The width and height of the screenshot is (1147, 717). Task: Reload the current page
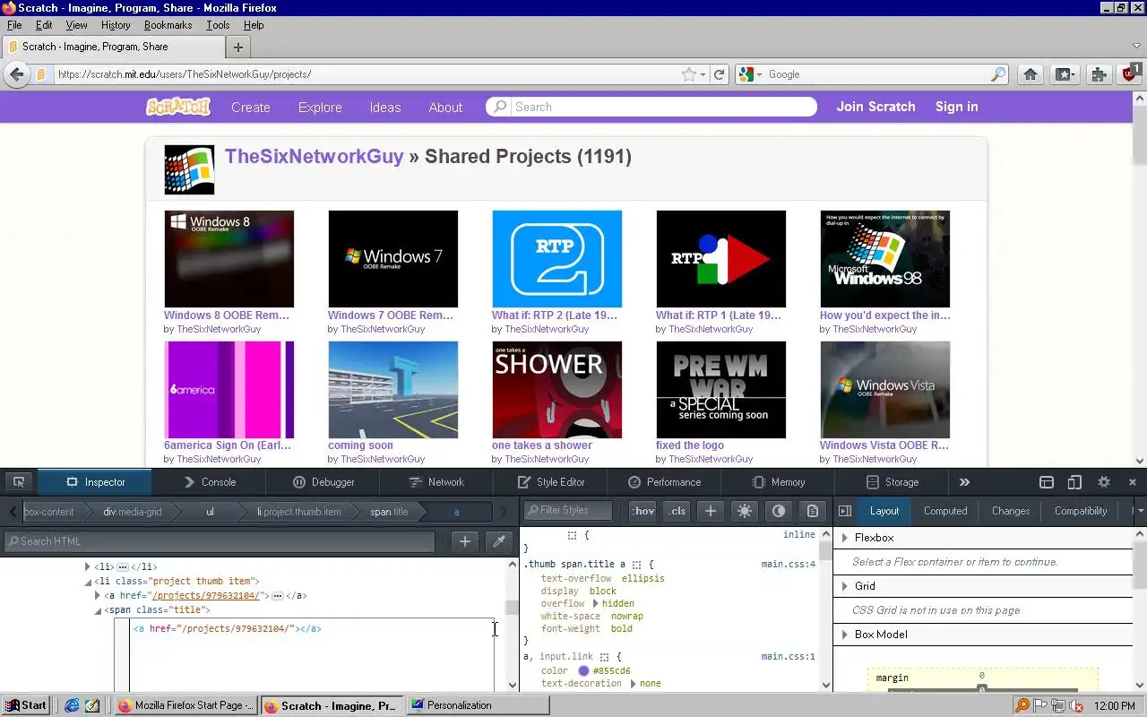point(719,74)
